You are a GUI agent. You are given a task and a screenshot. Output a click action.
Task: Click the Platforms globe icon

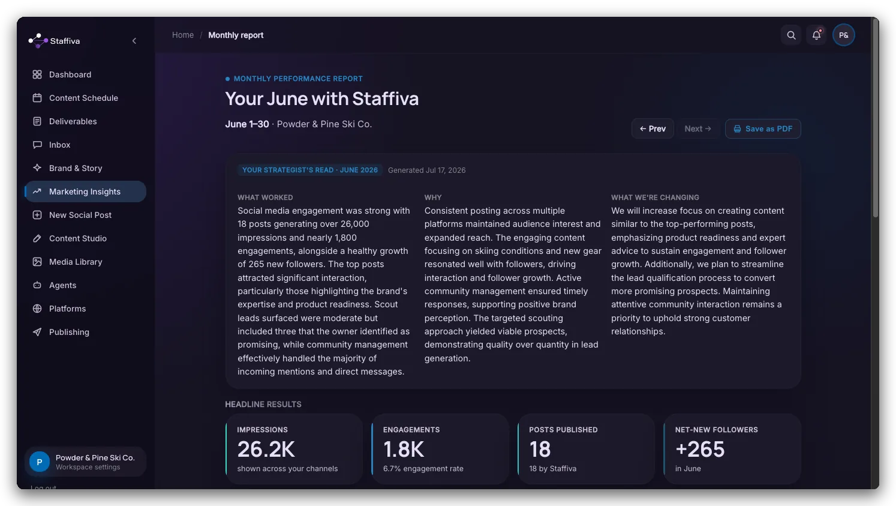[x=37, y=309]
